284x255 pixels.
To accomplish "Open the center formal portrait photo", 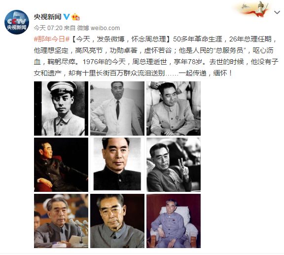I will pos(117,165).
